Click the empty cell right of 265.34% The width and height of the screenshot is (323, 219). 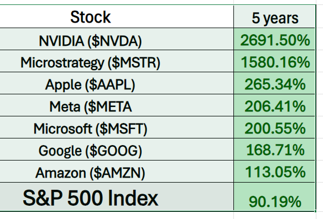pyautogui.click(x=320, y=83)
